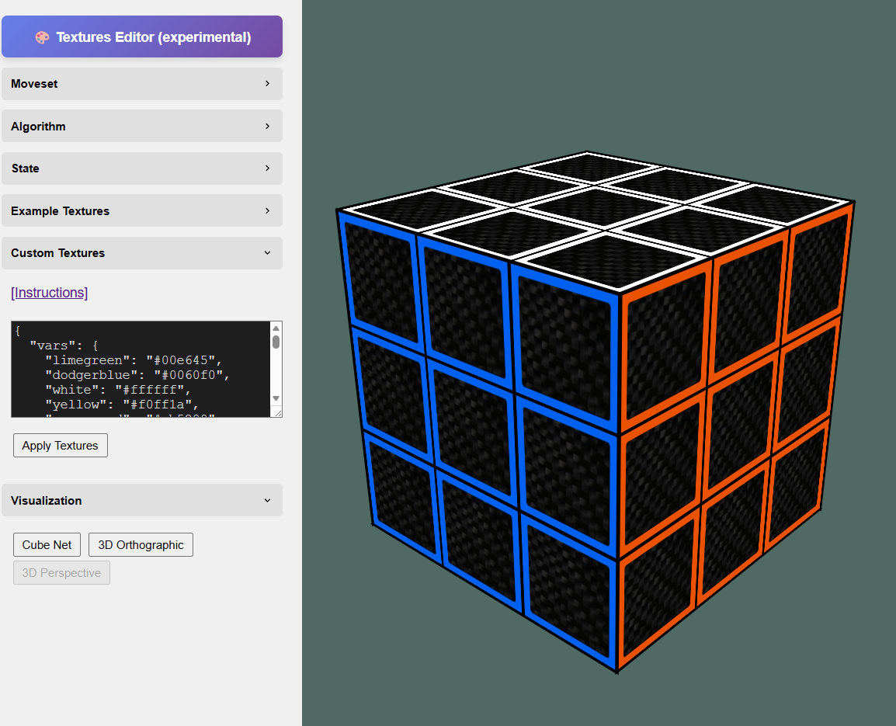Expand the Algorithm section
Viewport: 896px width, 726px height.
142,126
